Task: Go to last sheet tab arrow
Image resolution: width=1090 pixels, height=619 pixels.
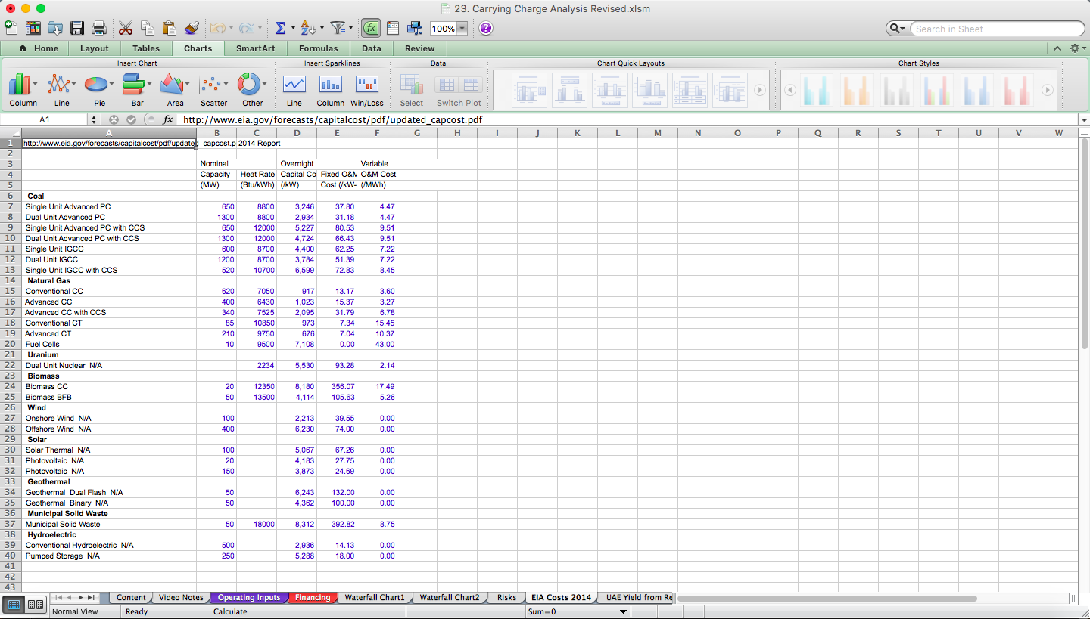Action: pyautogui.click(x=92, y=597)
